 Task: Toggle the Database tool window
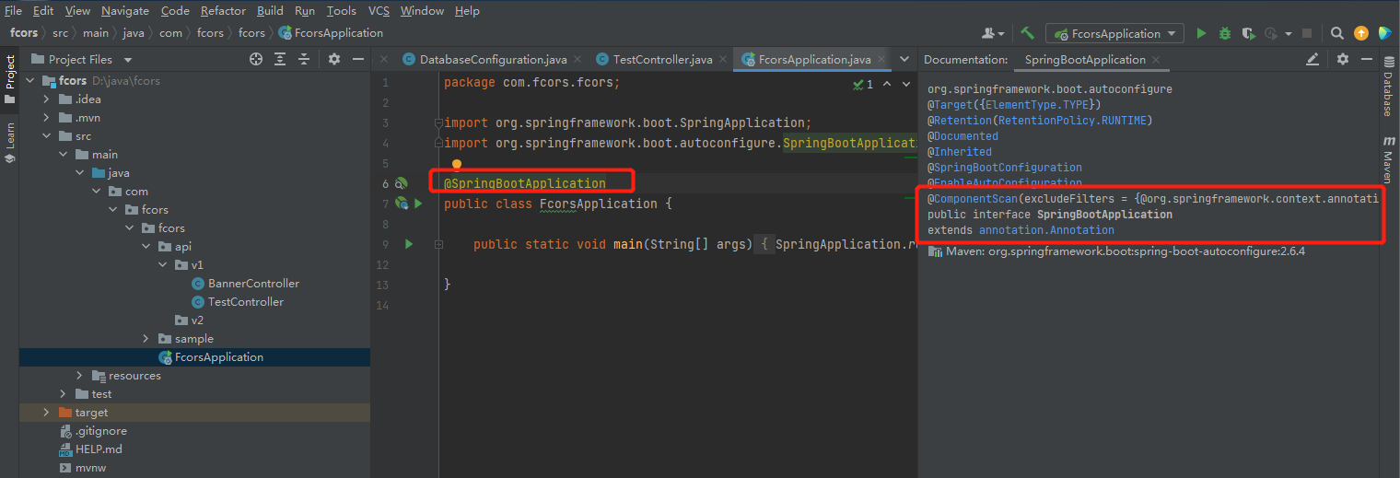tap(1387, 89)
